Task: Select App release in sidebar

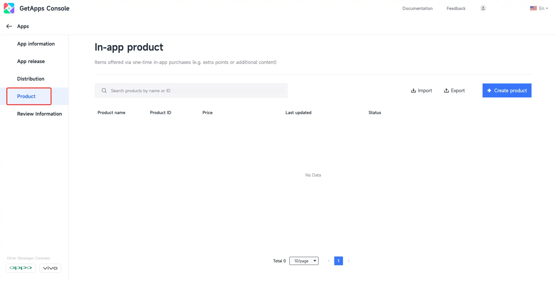Action: pos(31,61)
